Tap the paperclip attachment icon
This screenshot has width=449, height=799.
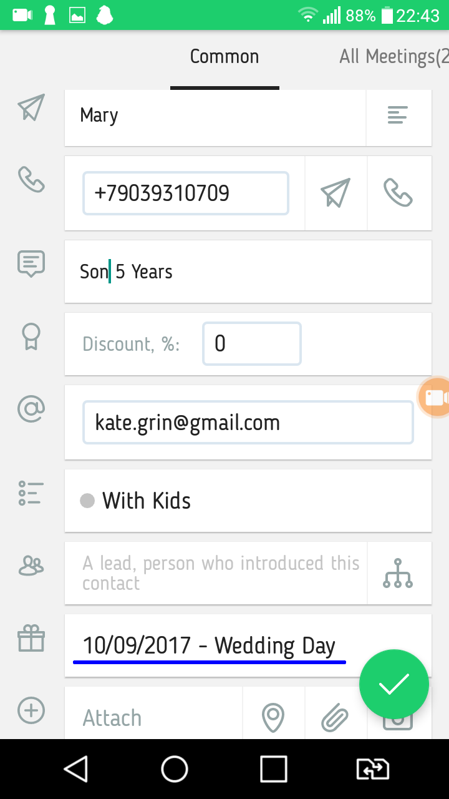coord(335,718)
